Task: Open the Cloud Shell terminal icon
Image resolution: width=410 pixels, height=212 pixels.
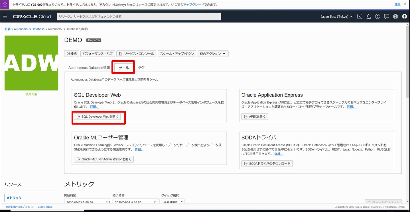Action: tap(360, 17)
